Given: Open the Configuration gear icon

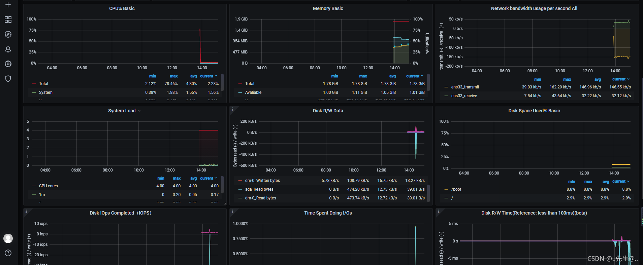Looking at the screenshot, I should 8,64.
